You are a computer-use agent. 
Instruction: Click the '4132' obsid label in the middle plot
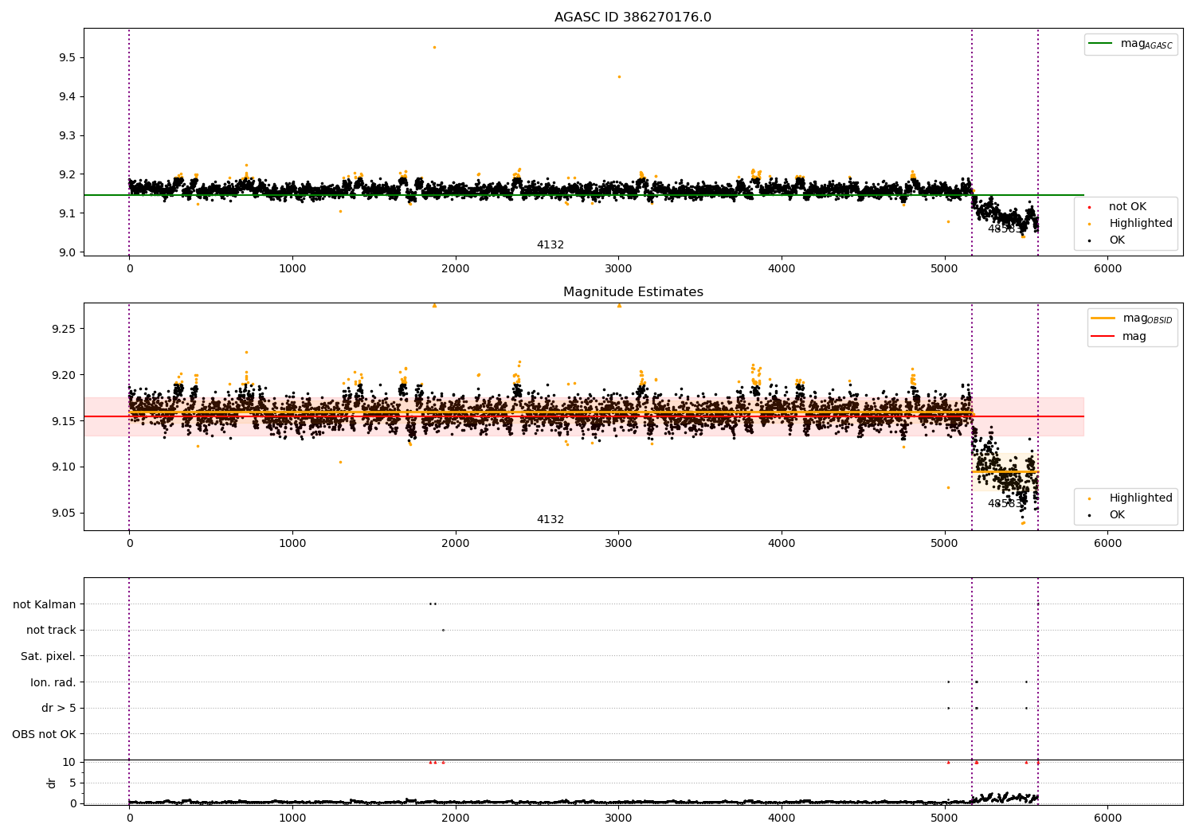(550, 520)
